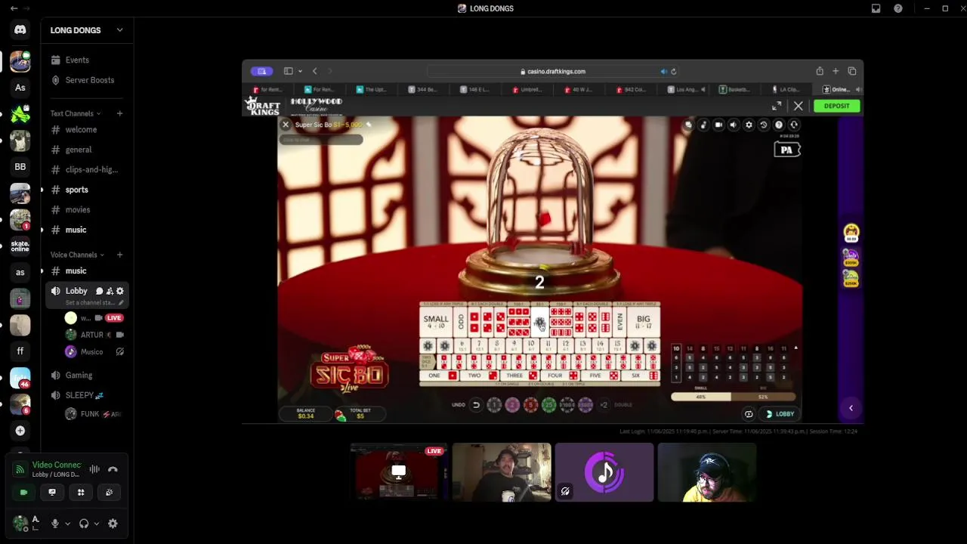Collapse the Text Channels category
967x544 pixels.
pyautogui.click(x=76, y=113)
